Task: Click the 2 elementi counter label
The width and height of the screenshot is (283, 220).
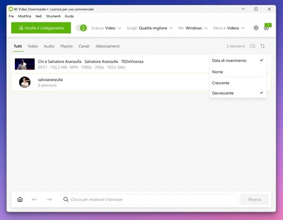Action: point(236,46)
